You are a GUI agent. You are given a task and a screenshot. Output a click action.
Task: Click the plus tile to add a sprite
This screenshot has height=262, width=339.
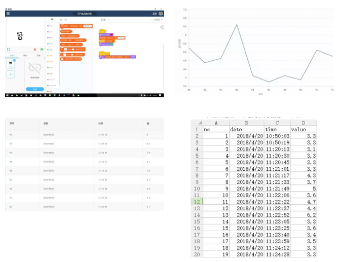(11, 74)
